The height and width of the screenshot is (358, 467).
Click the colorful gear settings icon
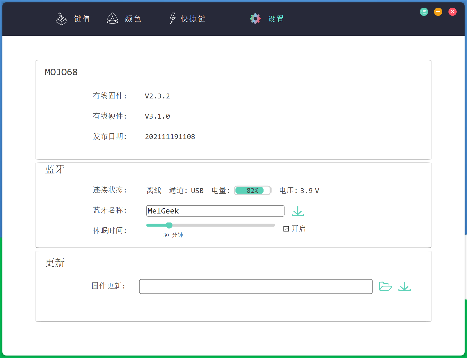pyautogui.click(x=255, y=19)
